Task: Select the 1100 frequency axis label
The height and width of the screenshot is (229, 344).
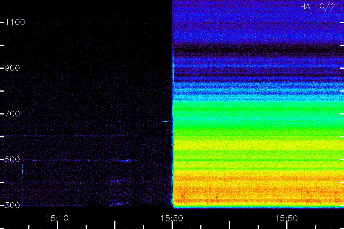Action: [x=15, y=22]
